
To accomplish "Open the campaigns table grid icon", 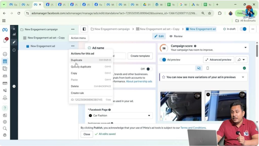I will click(5, 61).
